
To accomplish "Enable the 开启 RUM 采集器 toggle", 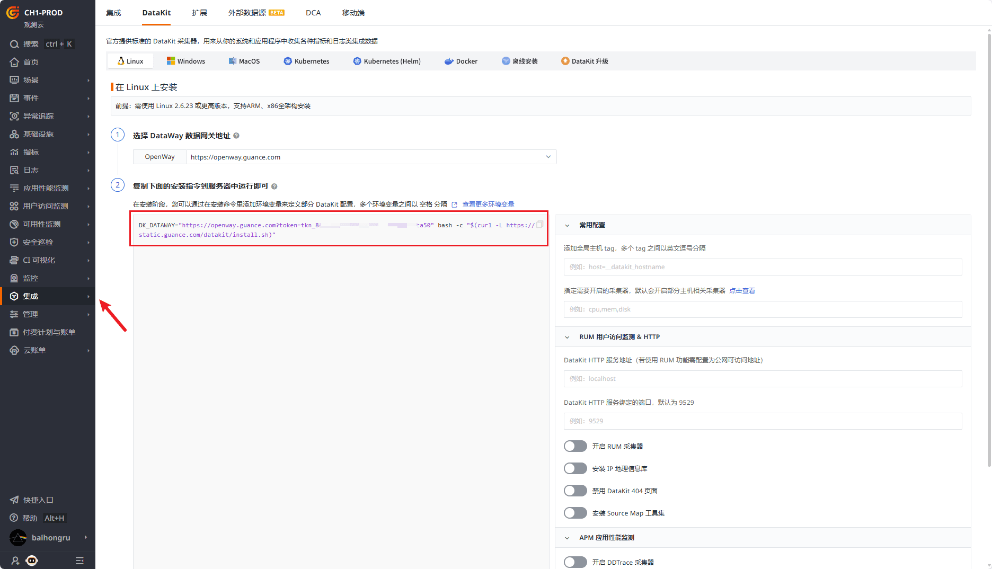I will [575, 446].
